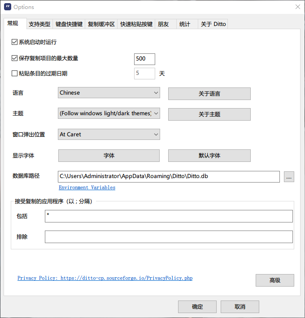Click the 排除 exclude applications field
Viewport: 305px width, 318px height.
[x=169, y=237]
